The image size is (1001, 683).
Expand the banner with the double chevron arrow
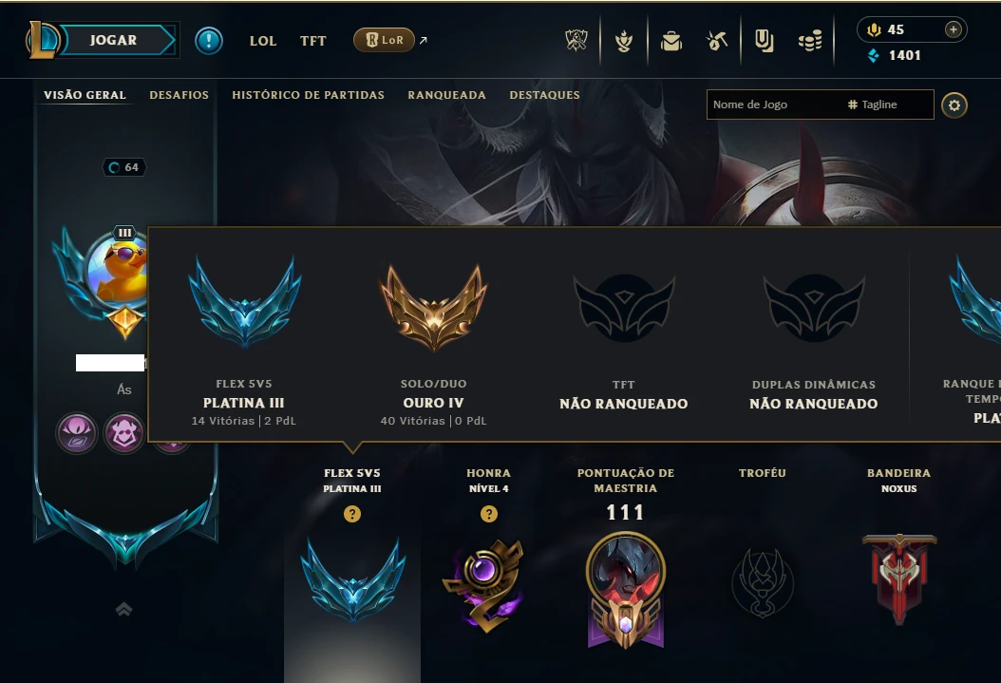123,609
